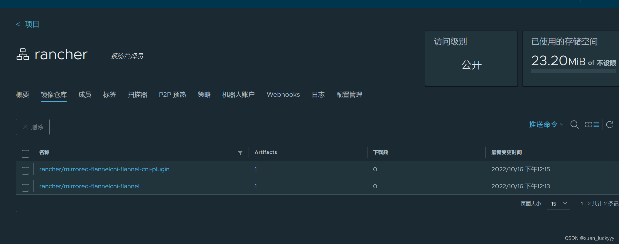Click the 公开 access level value
The width and height of the screenshot is (619, 244).
point(471,65)
